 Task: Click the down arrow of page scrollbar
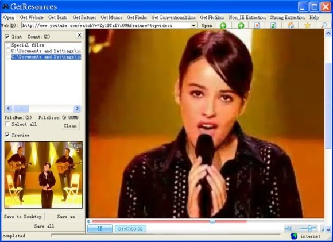pyautogui.click(x=328, y=229)
